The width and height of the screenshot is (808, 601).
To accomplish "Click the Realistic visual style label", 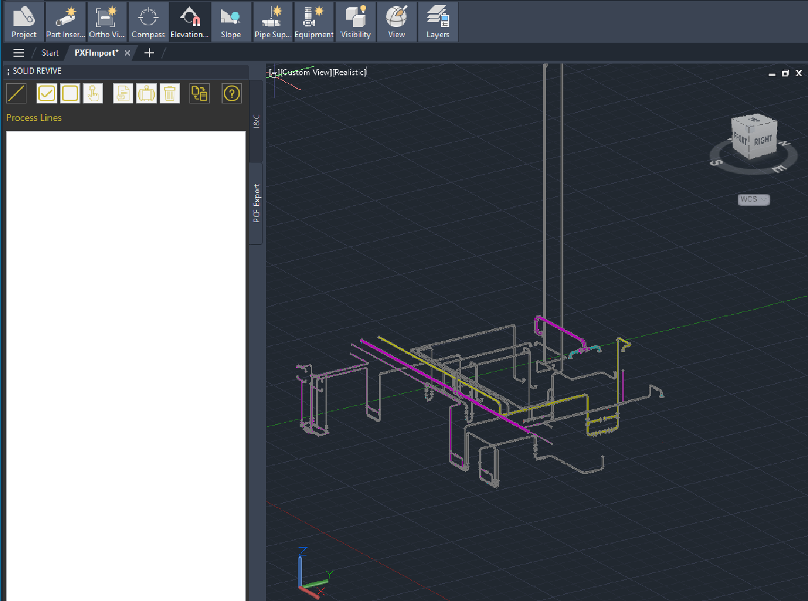I will [350, 73].
